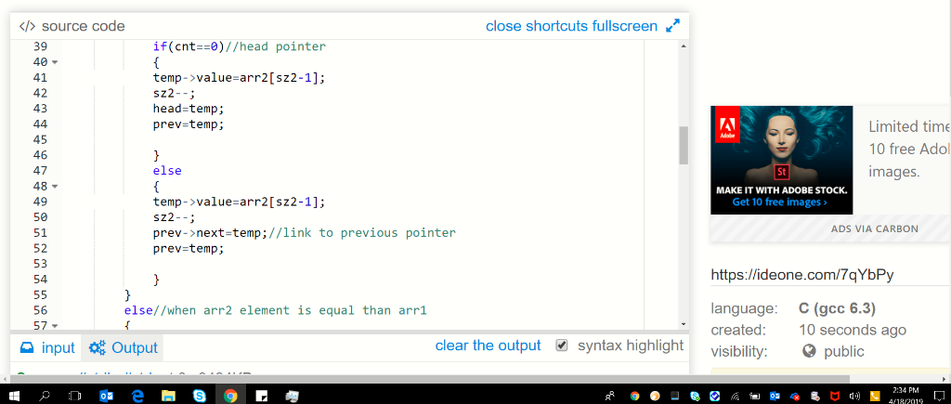
Task: Click the fullscreen link
Action: coord(622,26)
